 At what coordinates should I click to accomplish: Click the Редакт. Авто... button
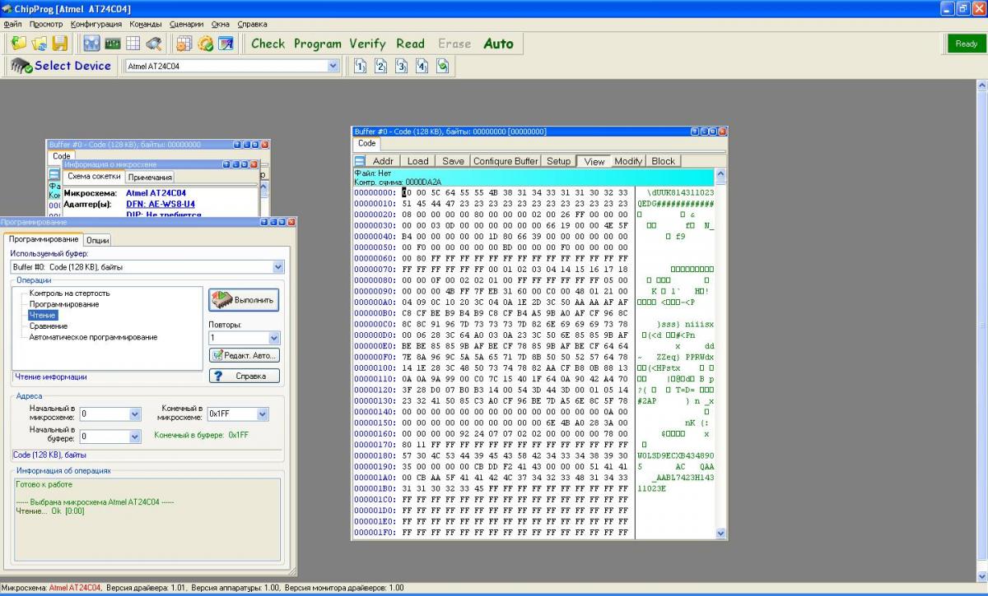pos(244,355)
